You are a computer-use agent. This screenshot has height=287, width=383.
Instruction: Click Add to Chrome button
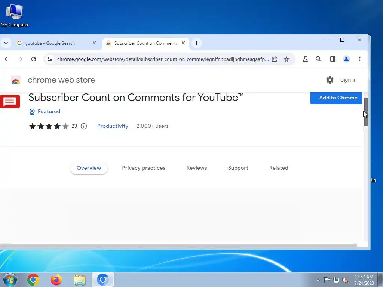click(336, 98)
